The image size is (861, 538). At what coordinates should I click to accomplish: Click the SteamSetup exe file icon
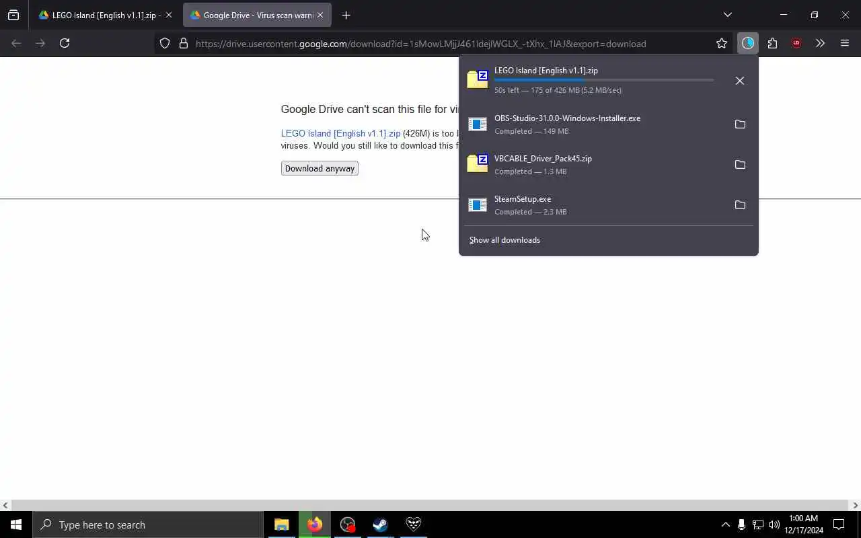(478, 205)
